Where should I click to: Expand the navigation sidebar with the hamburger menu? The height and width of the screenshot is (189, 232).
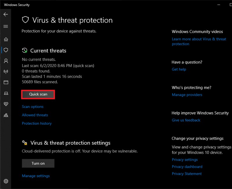pyautogui.click(x=6, y=26)
